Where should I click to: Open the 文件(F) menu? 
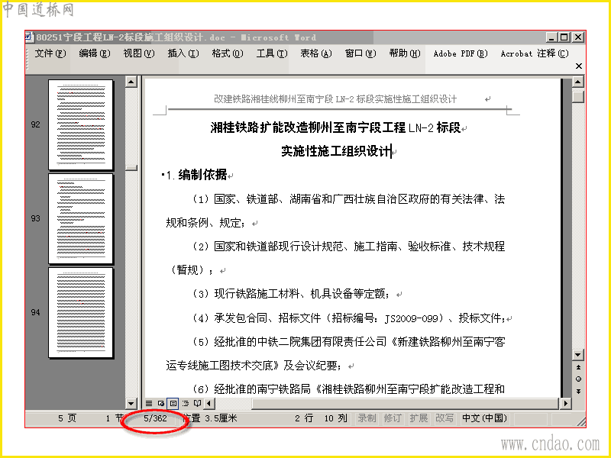coord(50,53)
